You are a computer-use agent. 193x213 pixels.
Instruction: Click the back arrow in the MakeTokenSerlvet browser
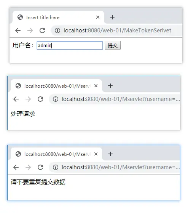18,30
